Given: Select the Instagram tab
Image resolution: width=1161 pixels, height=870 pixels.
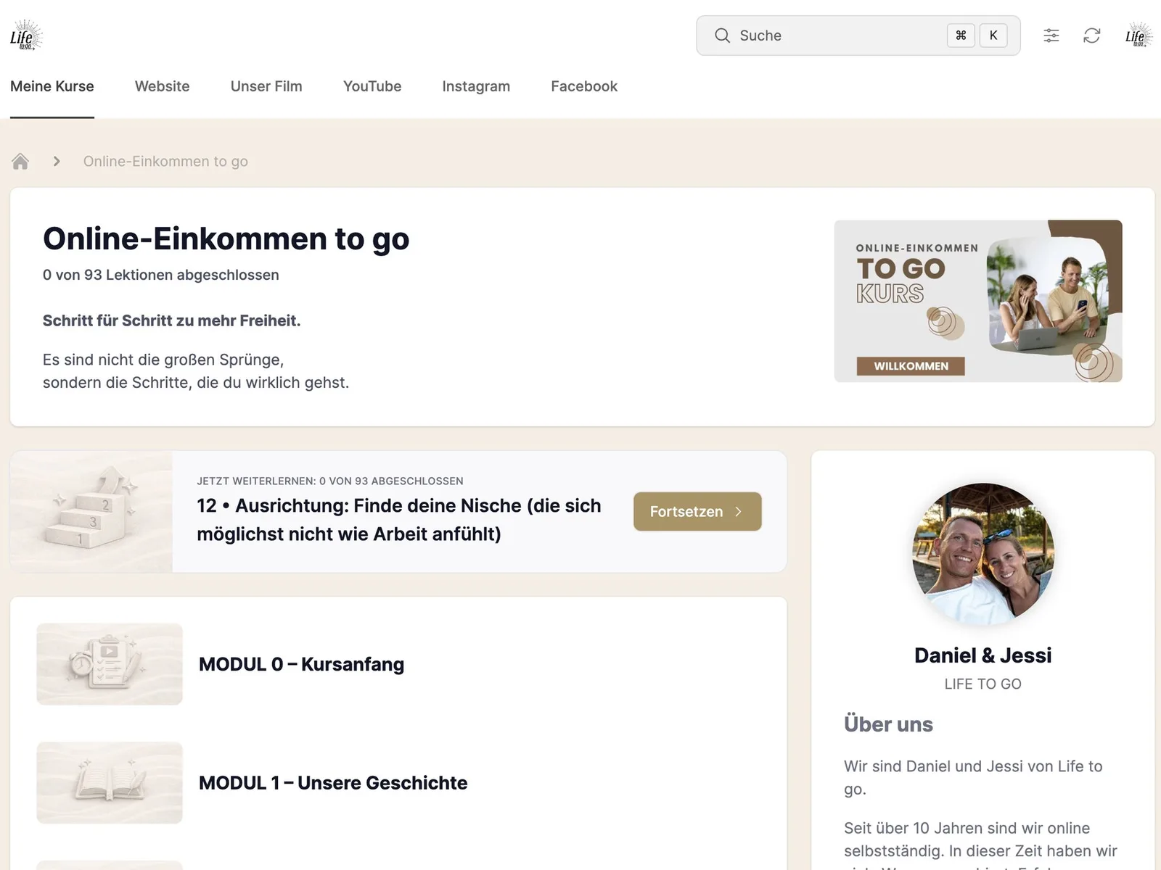Looking at the screenshot, I should coord(476,86).
